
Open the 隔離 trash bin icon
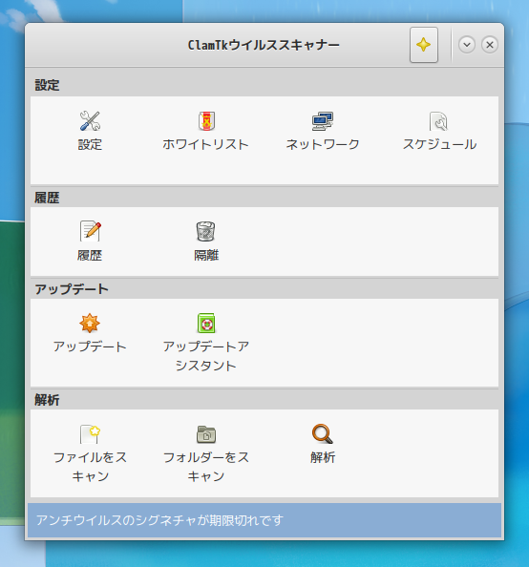[206, 231]
